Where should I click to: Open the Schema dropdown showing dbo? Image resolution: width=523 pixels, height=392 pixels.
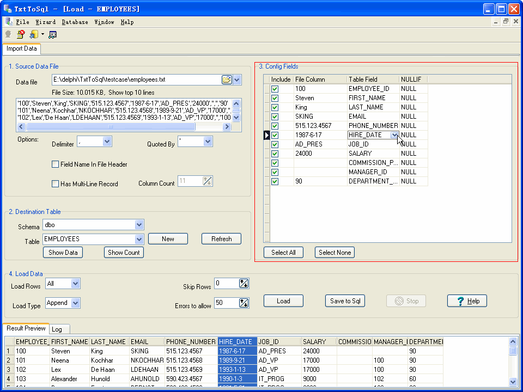(x=139, y=225)
